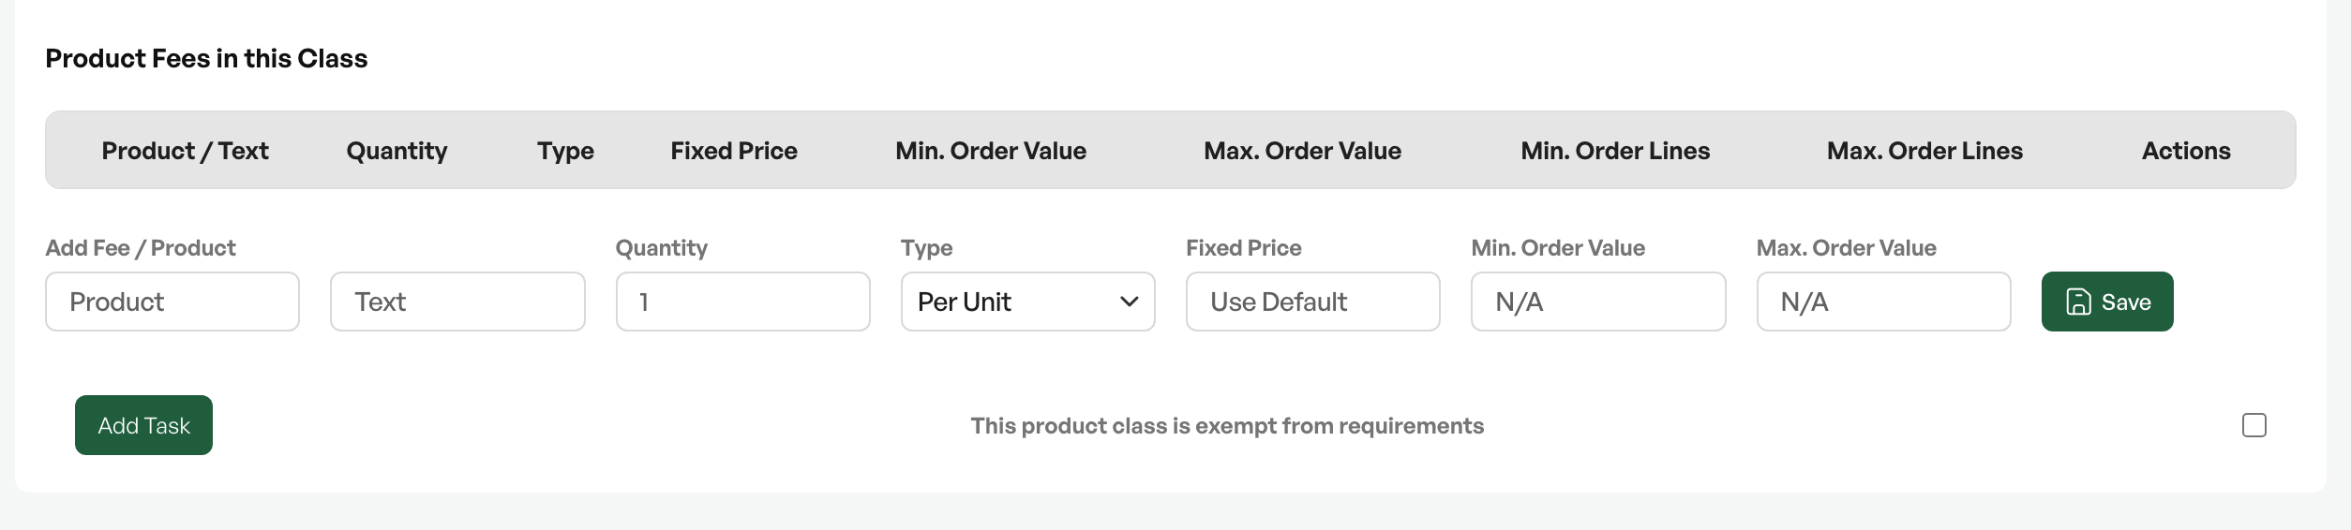2351x530 pixels.
Task: Check the exempt from requirements checkbox
Action: click(x=2254, y=425)
